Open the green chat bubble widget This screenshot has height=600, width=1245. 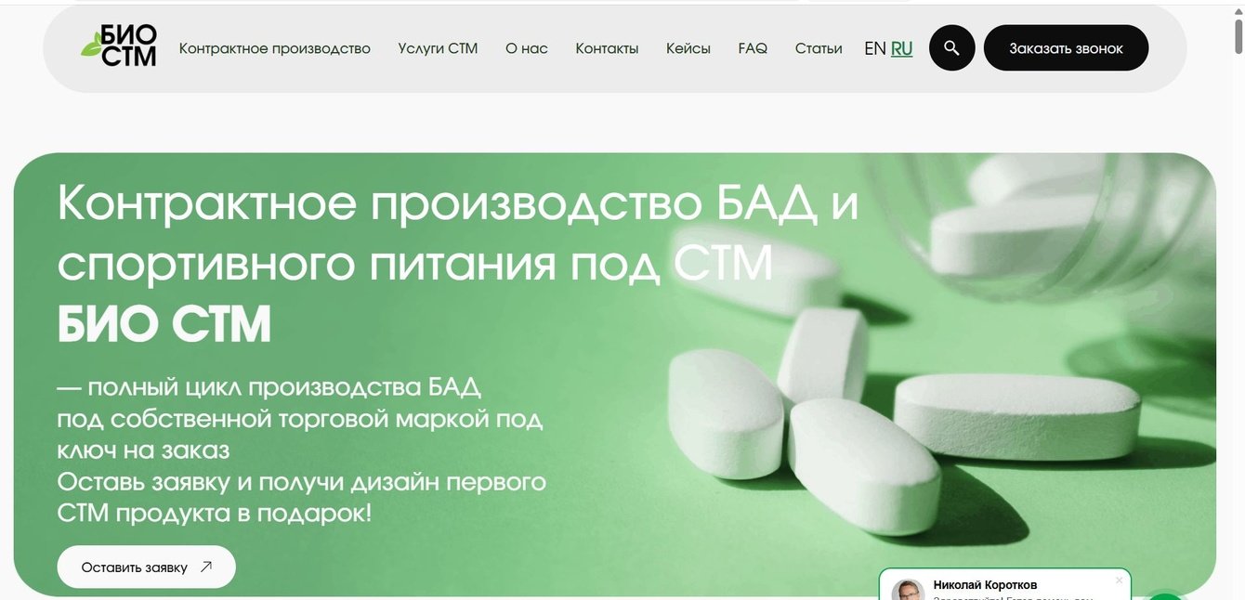pos(1165,595)
